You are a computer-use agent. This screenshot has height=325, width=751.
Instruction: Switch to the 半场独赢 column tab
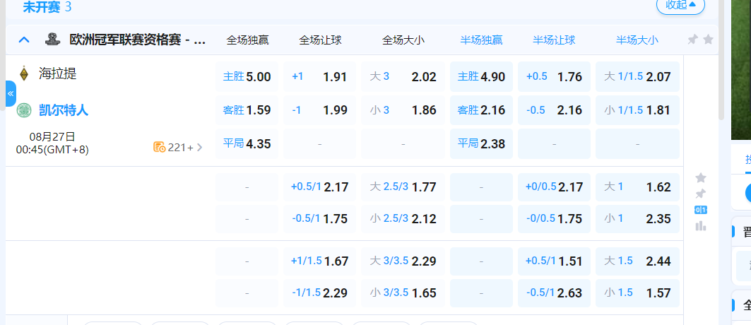[x=481, y=40]
